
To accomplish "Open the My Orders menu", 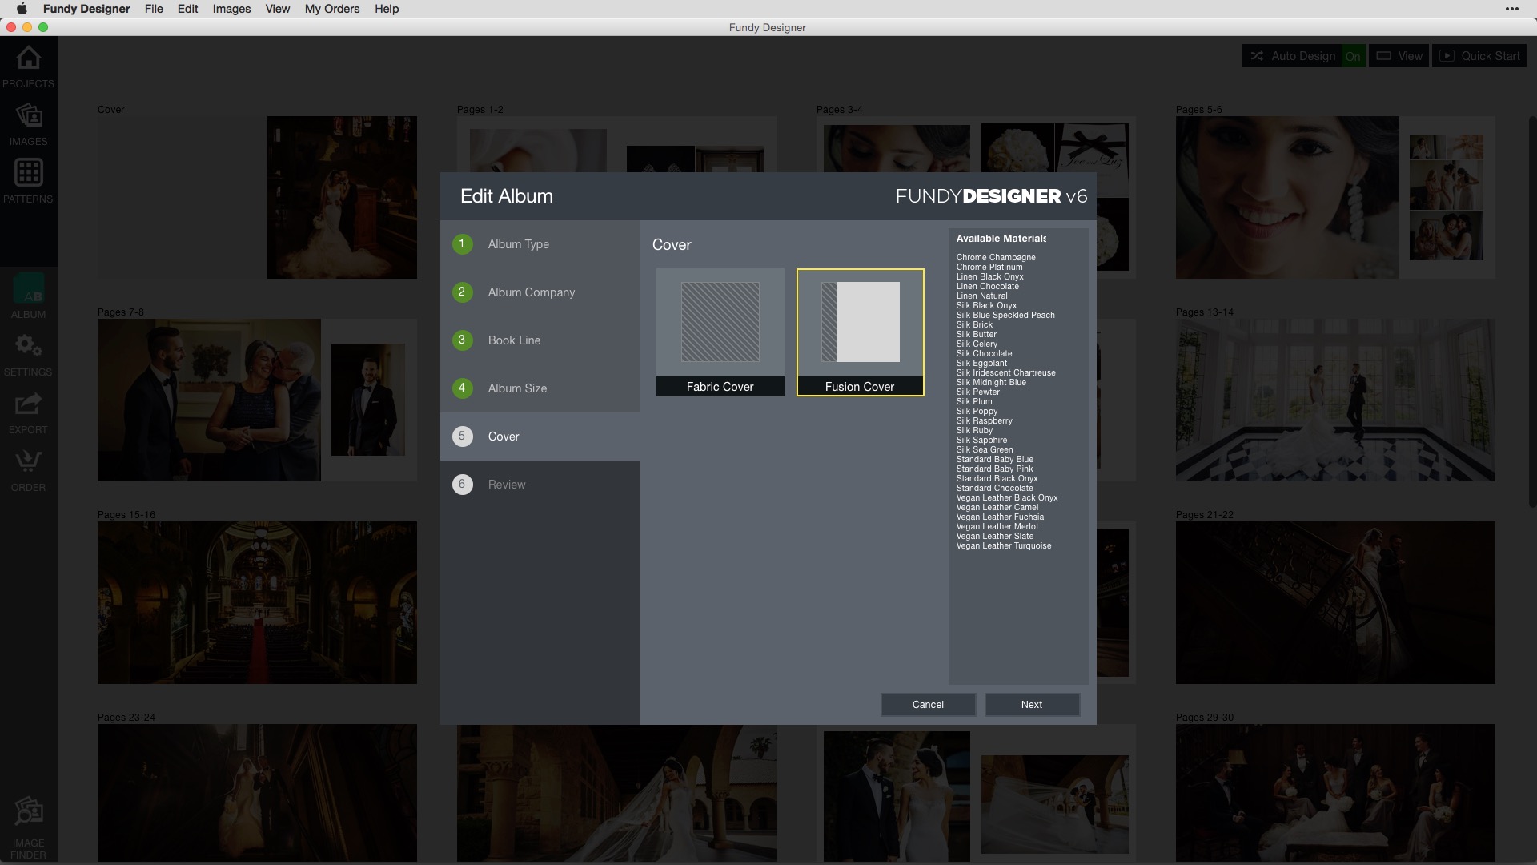I will coord(332,9).
